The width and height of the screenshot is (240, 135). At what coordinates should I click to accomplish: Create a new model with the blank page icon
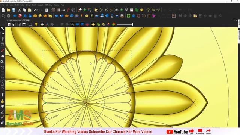3,10
